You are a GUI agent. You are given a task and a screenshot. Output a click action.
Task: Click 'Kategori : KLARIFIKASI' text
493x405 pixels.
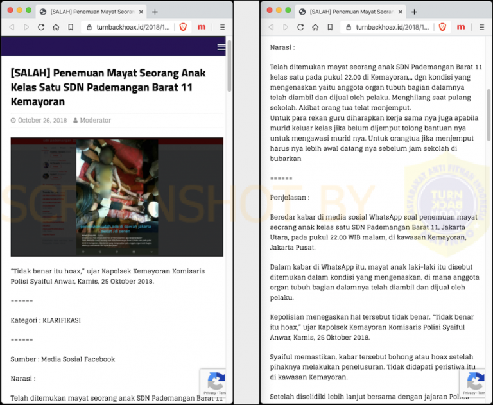pos(46,320)
